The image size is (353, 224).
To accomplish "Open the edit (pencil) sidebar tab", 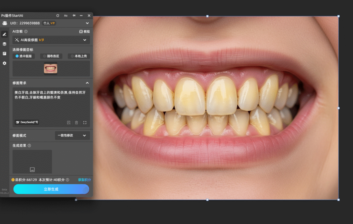I will 4,34.
